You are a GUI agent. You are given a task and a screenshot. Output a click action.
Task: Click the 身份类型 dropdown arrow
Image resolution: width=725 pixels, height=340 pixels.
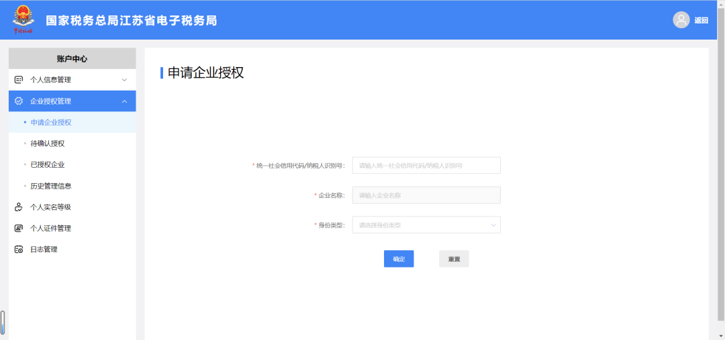click(x=493, y=225)
